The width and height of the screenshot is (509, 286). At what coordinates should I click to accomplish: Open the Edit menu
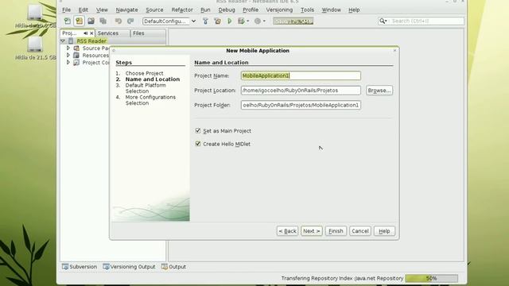(x=83, y=10)
